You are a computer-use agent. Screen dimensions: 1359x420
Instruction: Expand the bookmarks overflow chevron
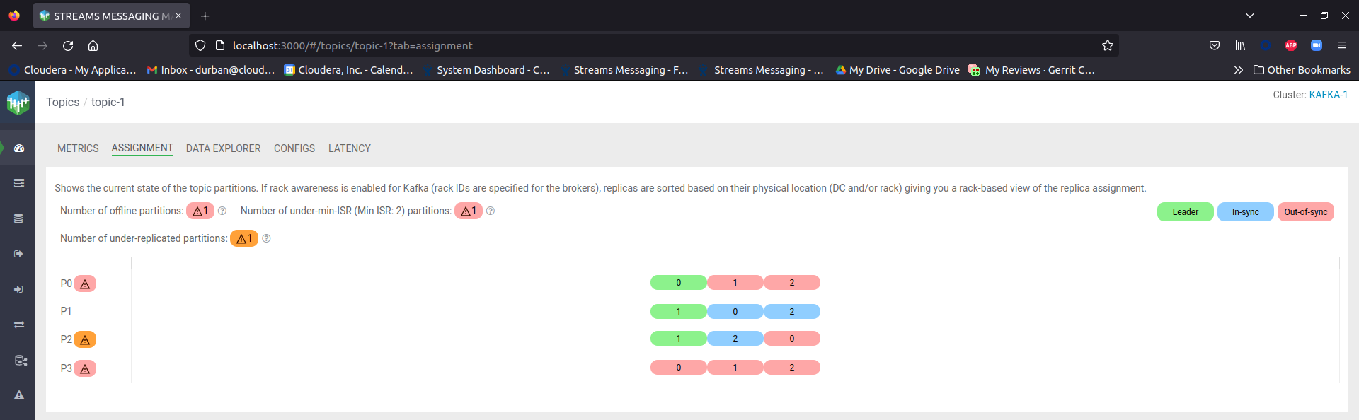tap(1238, 70)
